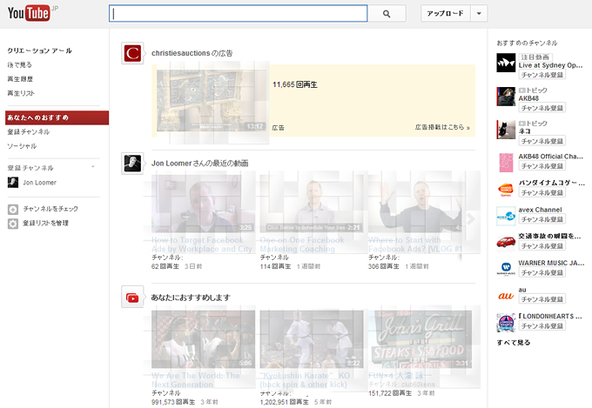Image resolution: width=592 pixels, height=408 pixels.
Task: Open the dropdown arrow beside アップロード
Action: tap(479, 14)
